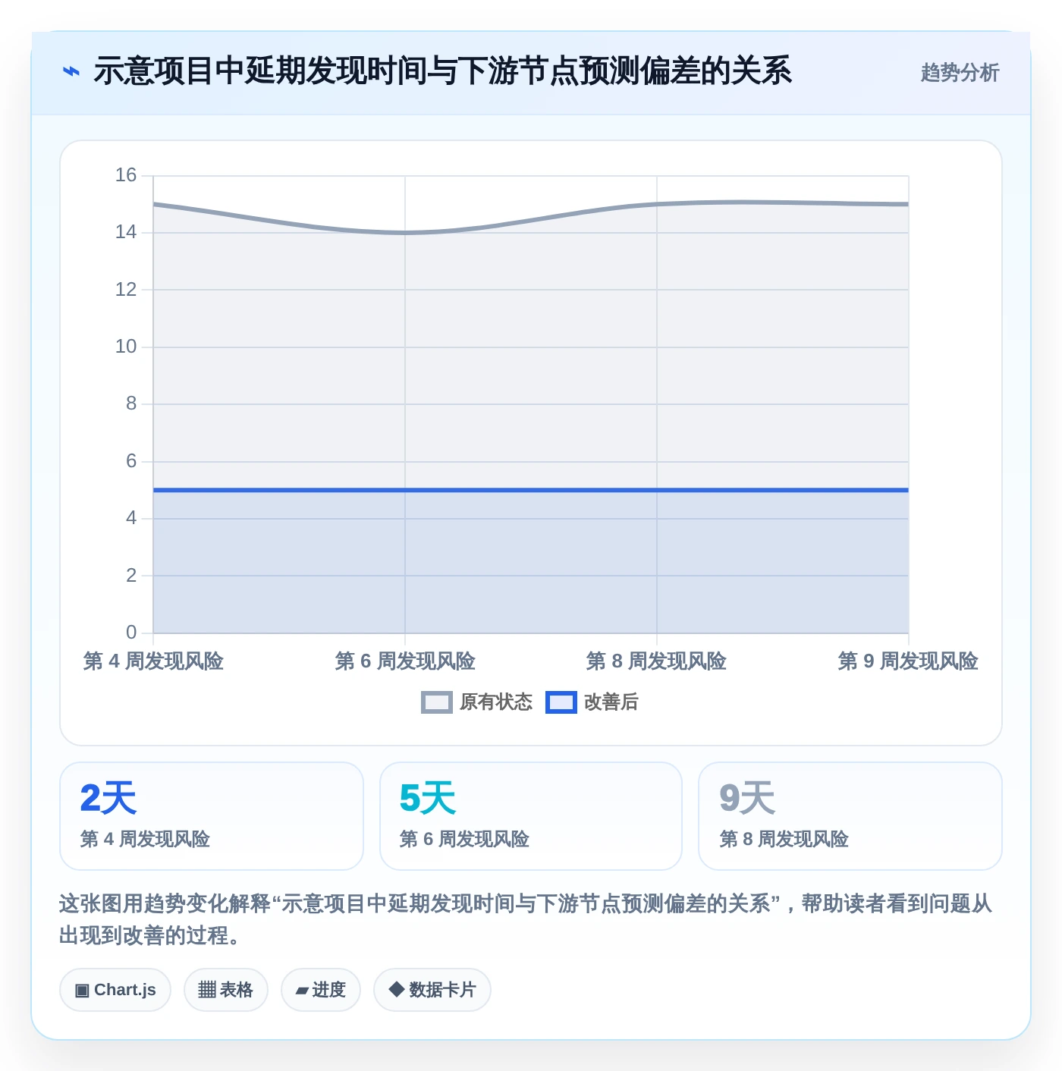
Task: Click the 进度 tag chip
Action: point(321,990)
